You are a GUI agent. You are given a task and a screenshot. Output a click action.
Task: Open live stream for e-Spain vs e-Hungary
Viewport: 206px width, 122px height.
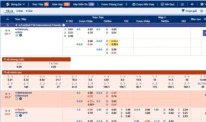point(20,115)
